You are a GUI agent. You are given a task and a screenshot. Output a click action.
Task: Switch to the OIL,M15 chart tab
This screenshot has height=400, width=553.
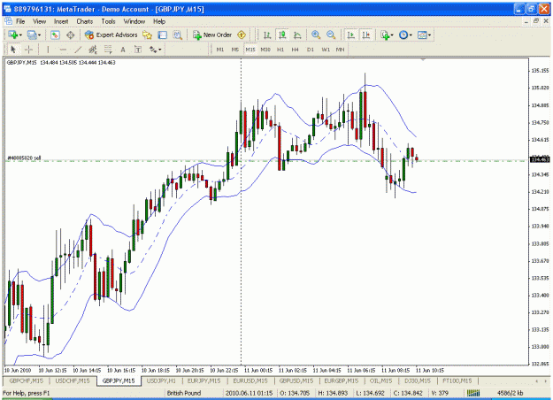click(x=380, y=381)
